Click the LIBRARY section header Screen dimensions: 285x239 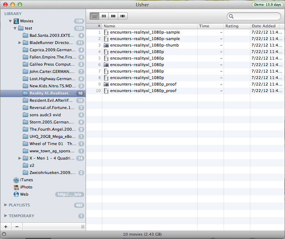13,14
